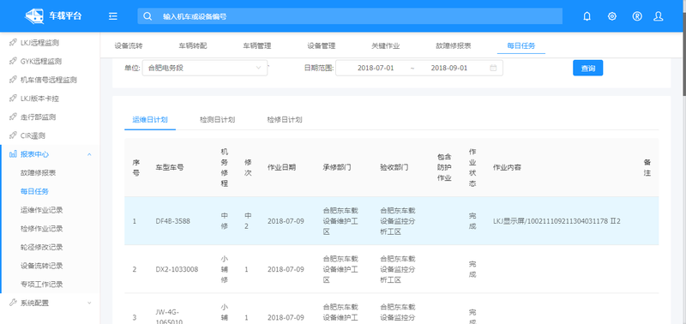
Task: Click the DX2-1033008 table cell
Action: click(x=177, y=269)
